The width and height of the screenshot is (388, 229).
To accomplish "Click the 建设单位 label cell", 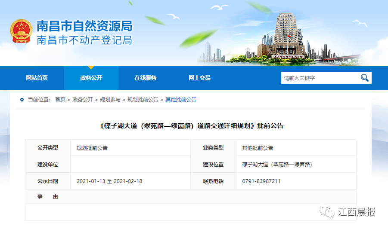I will (x=48, y=165).
